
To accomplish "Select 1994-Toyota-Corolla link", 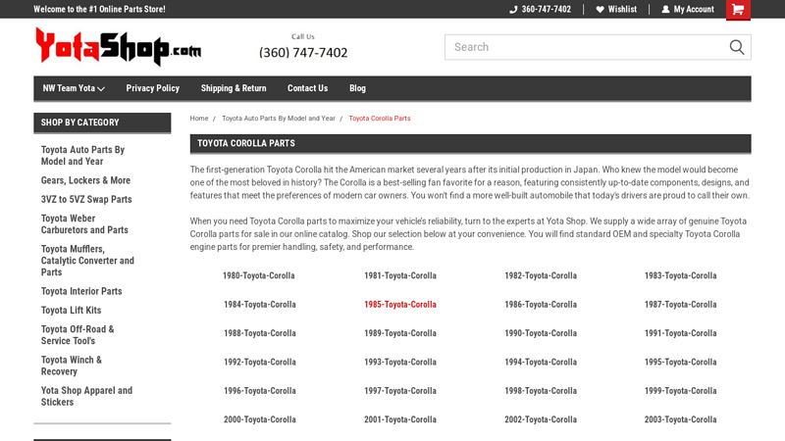I will click(x=541, y=362).
